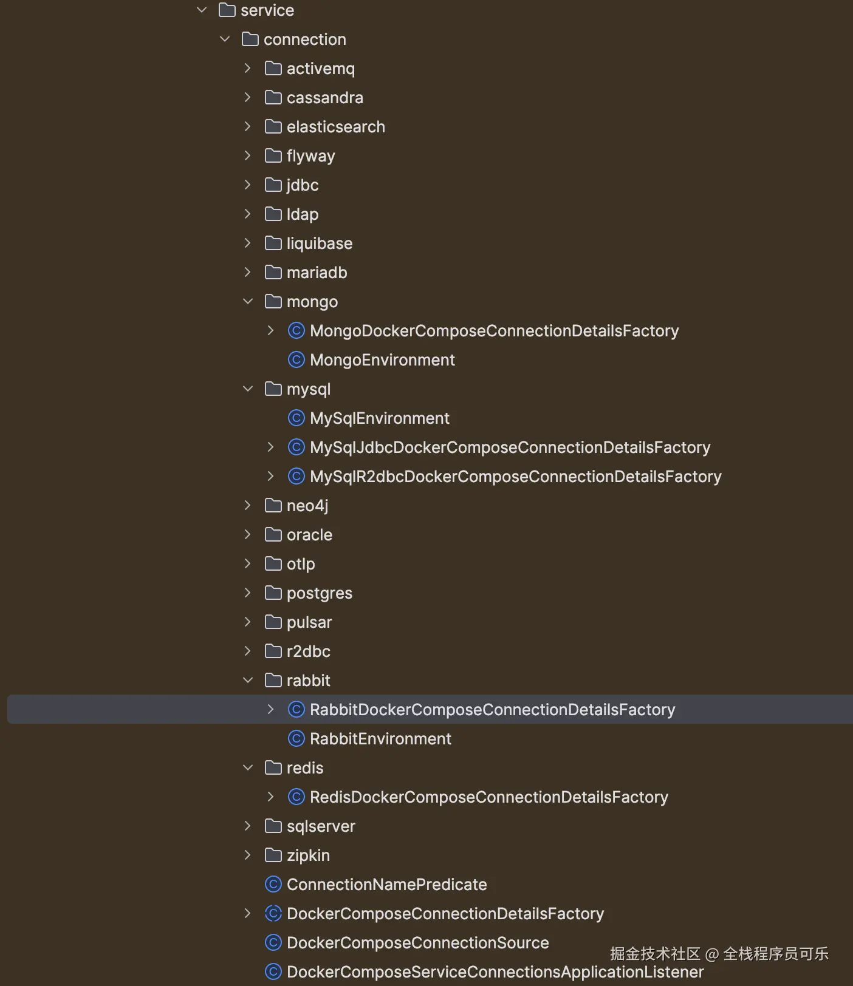The width and height of the screenshot is (853, 986).
Task: Click the connection folder icon
Action: point(250,39)
